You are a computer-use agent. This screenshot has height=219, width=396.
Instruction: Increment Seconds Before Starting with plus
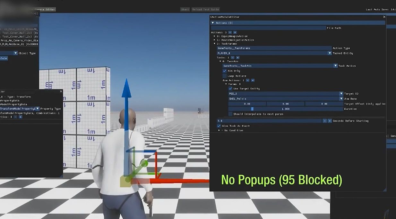[330, 121]
